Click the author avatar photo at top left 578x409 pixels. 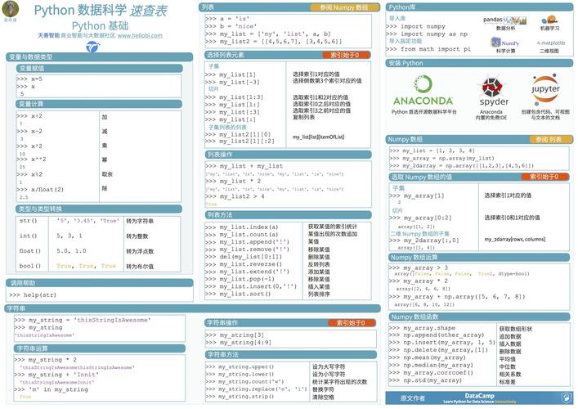coord(10,9)
